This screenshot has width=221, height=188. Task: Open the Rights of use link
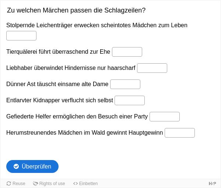[49, 184]
